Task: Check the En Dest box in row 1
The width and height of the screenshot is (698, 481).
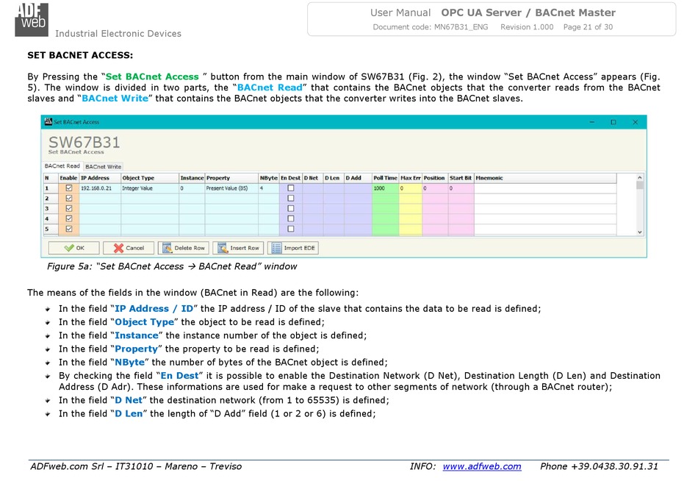Action: (x=291, y=188)
